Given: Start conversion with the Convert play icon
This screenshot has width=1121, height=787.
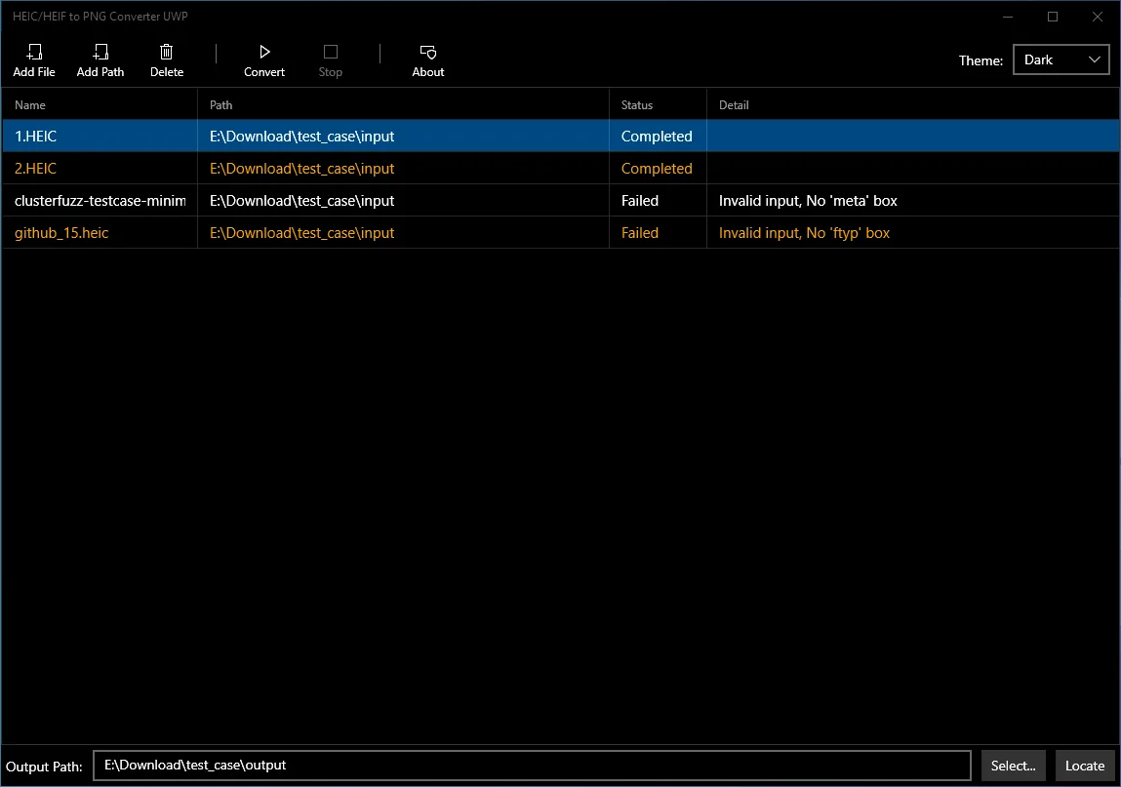Looking at the screenshot, I should coord(264,53).
